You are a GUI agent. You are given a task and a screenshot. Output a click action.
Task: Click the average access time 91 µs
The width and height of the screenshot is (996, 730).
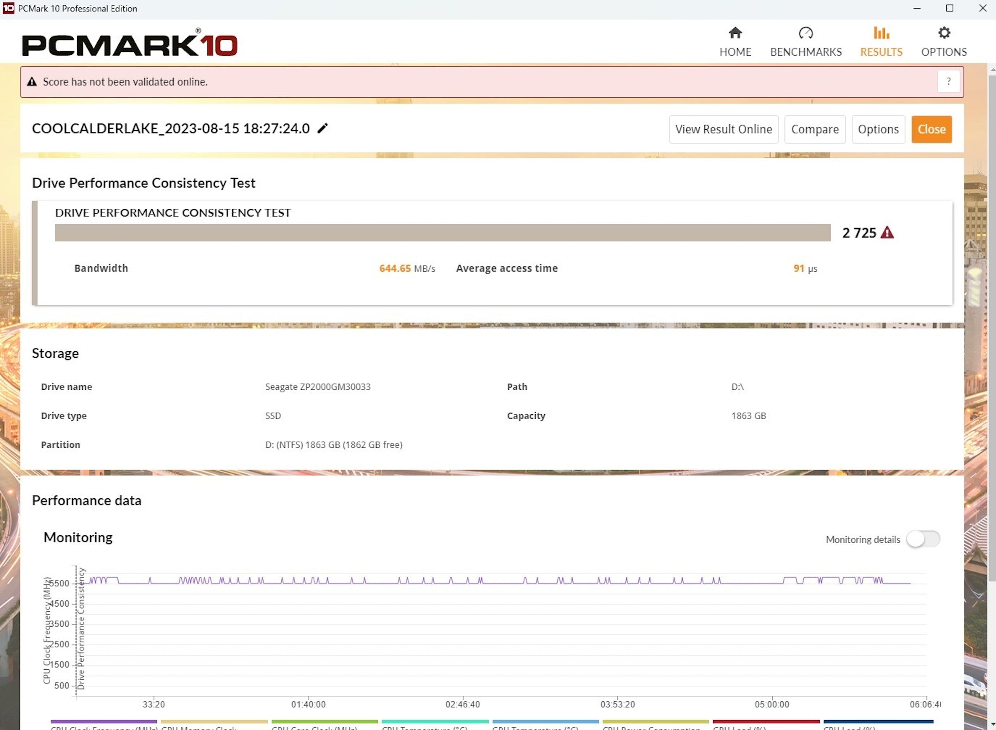tap(805, 268)
